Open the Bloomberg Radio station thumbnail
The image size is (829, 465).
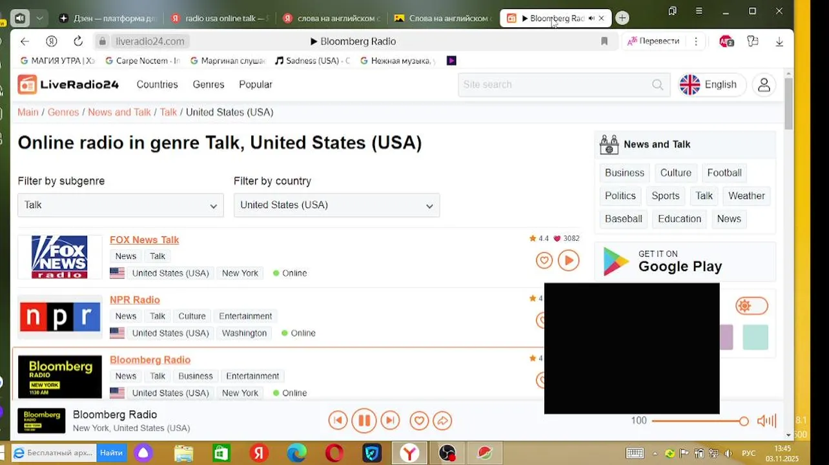(x=60, y=377)
